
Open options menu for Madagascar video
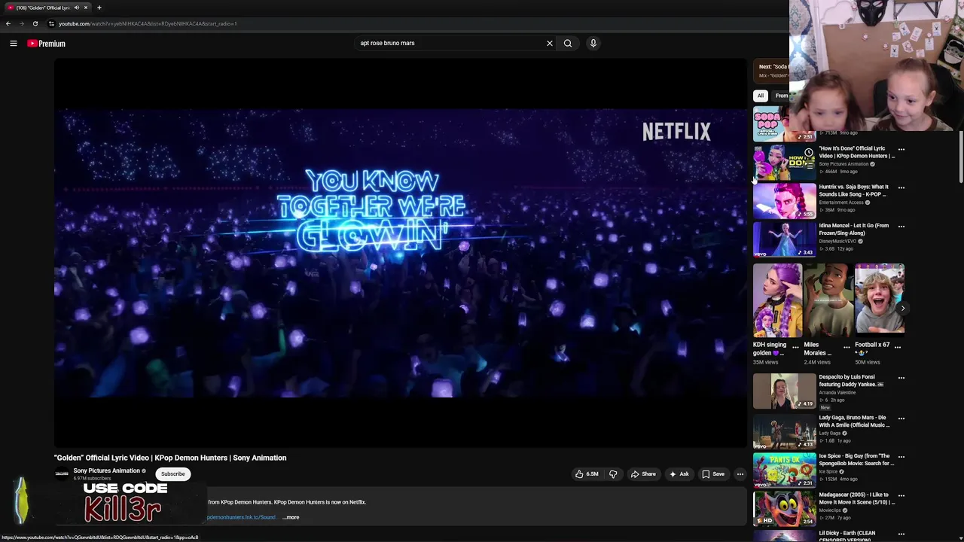pyautogui.click(x=901, y=495)
